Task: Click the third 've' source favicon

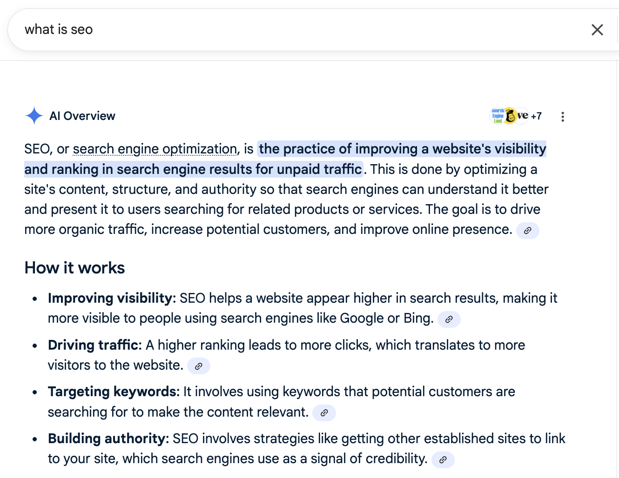Action: (x=522, y=116)
